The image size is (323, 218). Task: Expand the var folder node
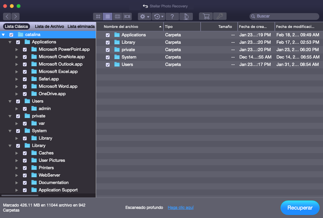pyautogui.click(x=17, y=123)
